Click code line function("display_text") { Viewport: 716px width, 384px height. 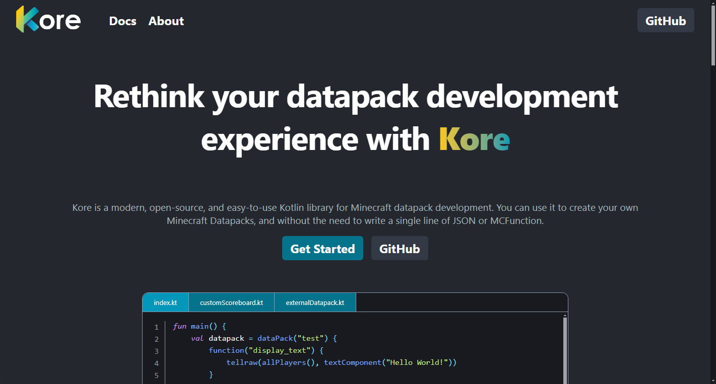(x=266, y=350)
